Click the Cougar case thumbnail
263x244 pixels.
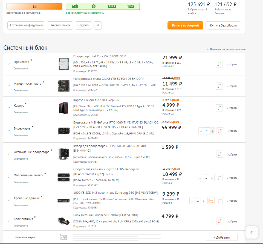point(63,108)
